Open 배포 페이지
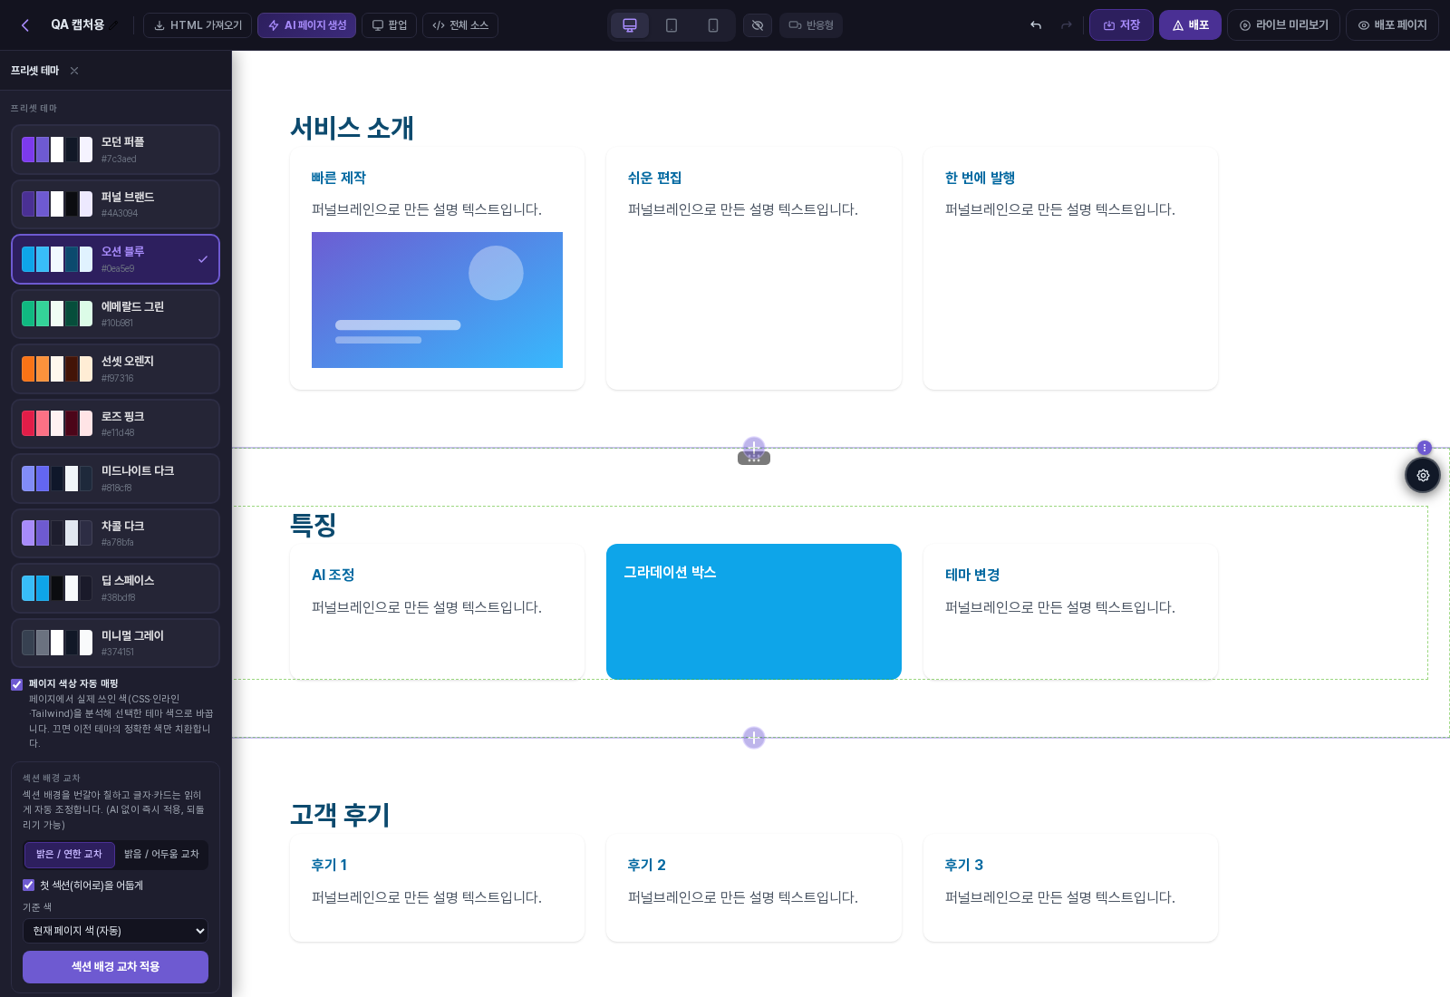 (1392, 25)
